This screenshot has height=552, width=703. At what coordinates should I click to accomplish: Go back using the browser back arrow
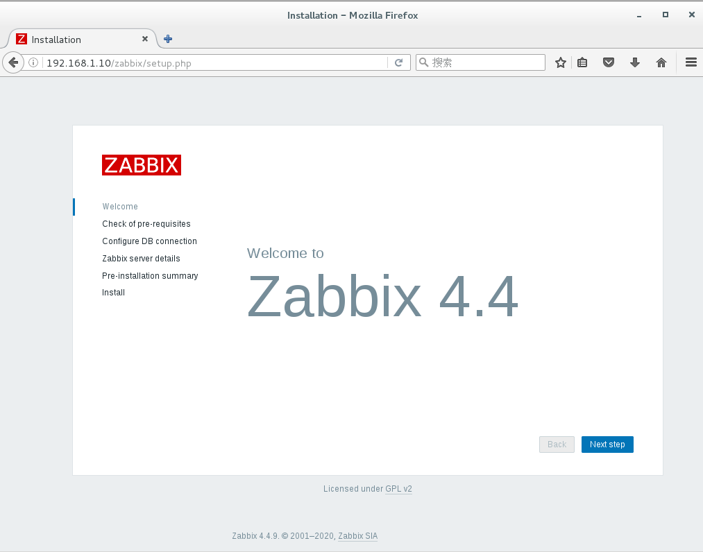(x=13, y=62)
